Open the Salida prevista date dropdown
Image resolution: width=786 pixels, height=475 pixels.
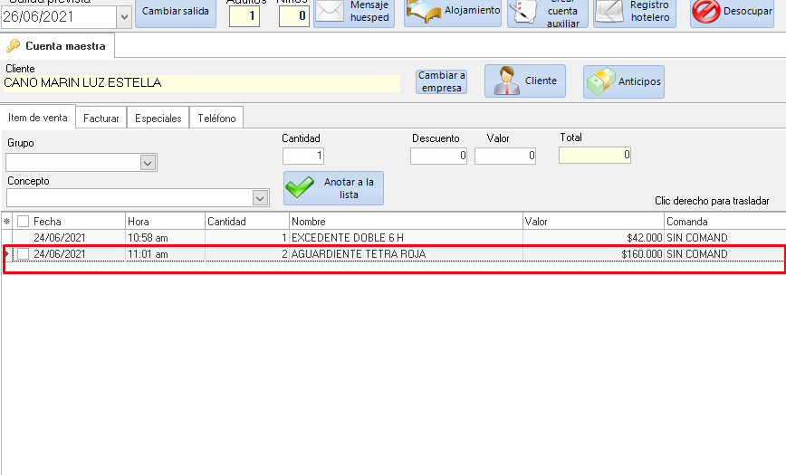[x=124, y=17]
